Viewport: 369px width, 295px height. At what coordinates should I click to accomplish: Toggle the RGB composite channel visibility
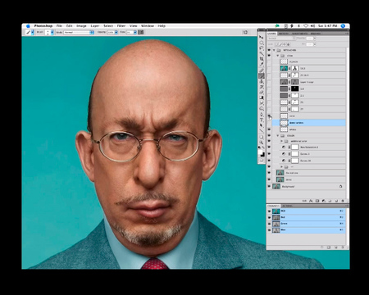[270, 211]
